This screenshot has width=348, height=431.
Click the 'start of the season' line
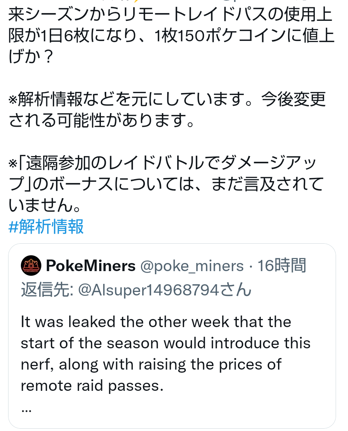coord(166,343)
